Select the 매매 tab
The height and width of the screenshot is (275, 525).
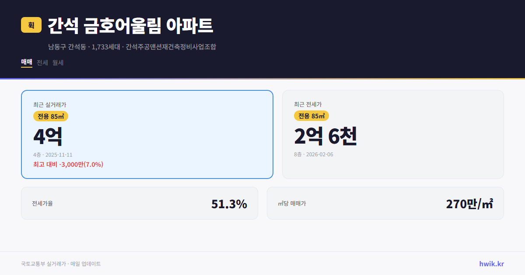(x=26, y=62)
